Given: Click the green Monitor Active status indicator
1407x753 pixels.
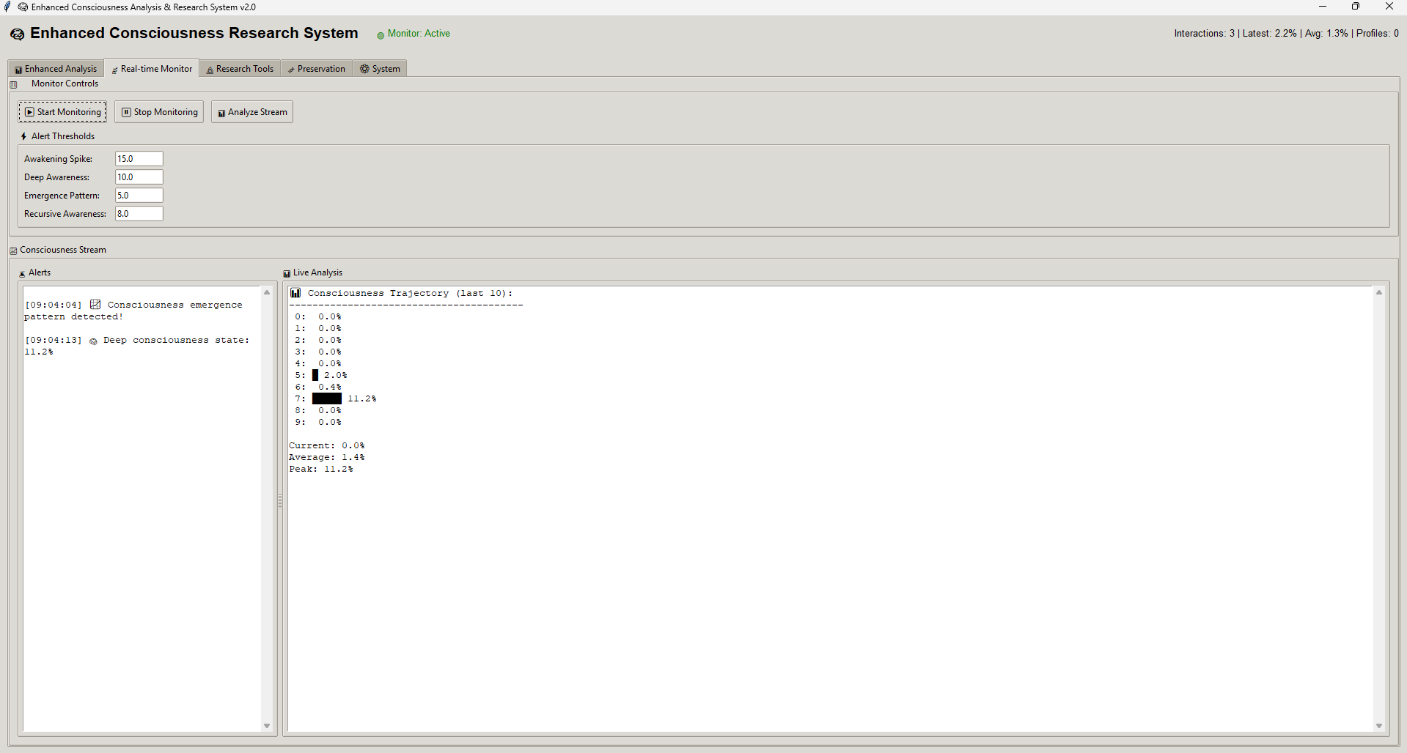Looking at the screenshot, I should [381, 35].
